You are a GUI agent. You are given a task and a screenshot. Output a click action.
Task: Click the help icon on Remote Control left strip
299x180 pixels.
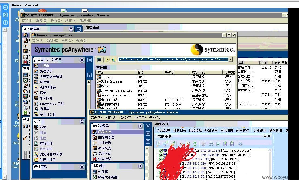5,22
